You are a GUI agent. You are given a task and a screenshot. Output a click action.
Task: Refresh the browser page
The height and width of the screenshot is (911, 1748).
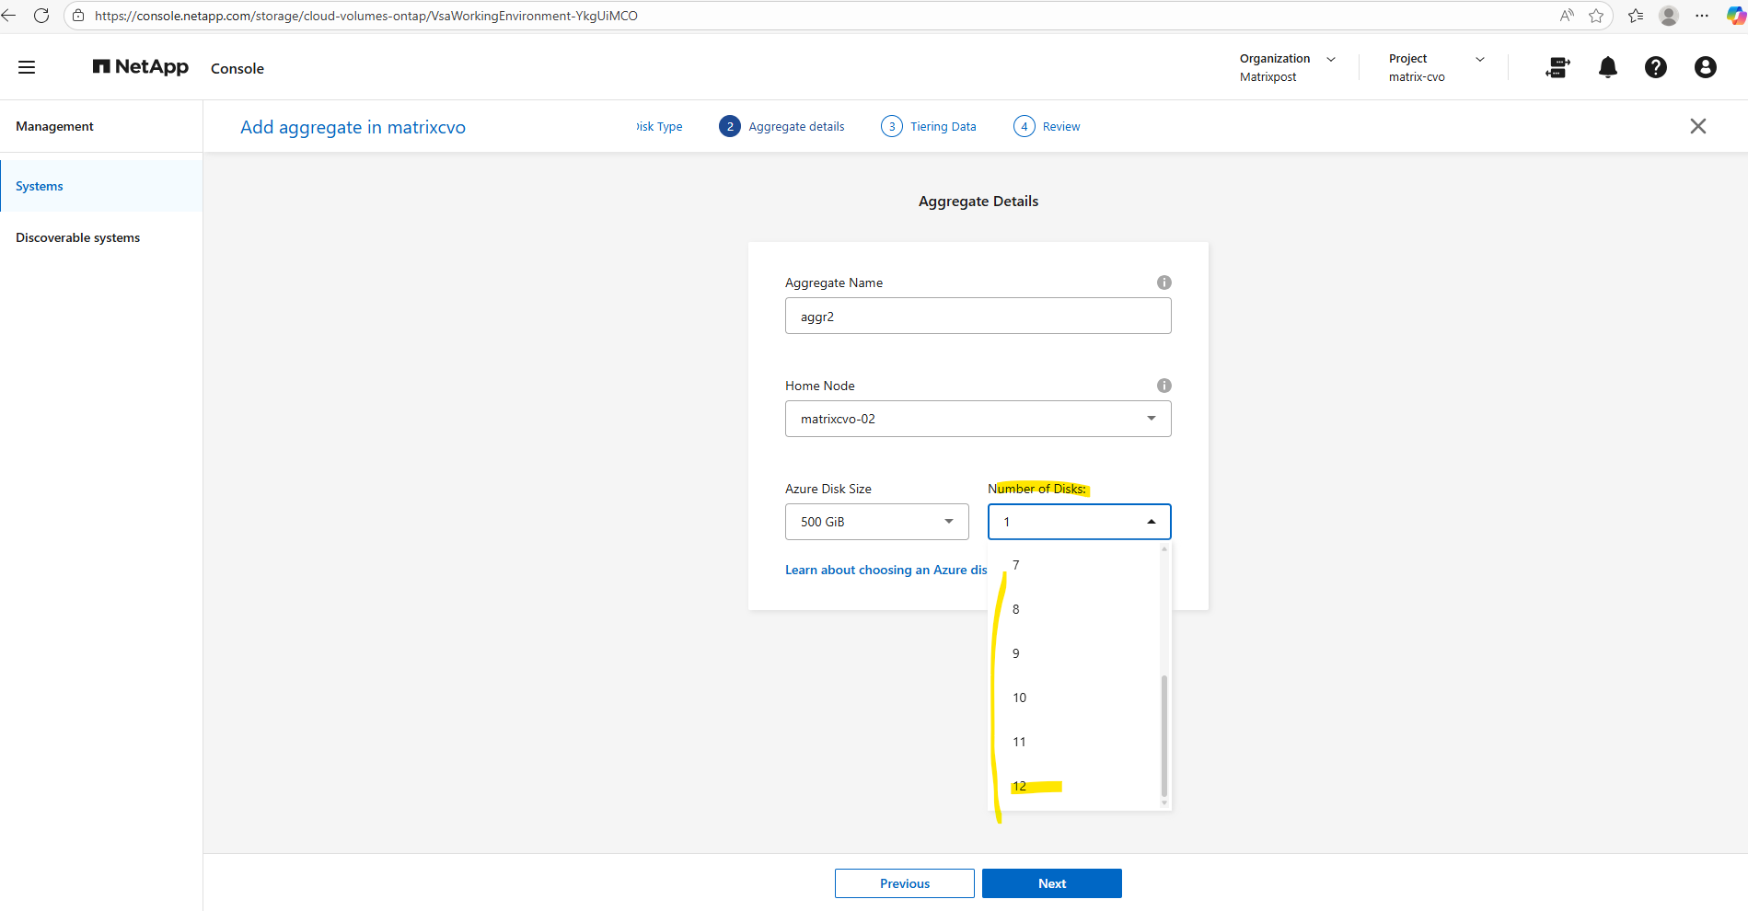tap(41, 16)
